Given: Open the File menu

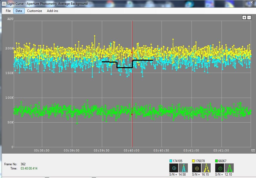Looking at the screenshot, I should coord(8,11).
